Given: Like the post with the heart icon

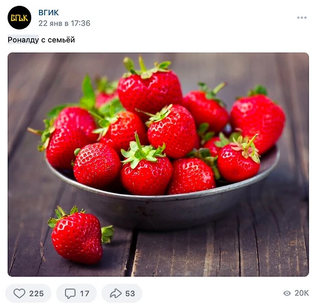Looking at the screenshot, I should (x=19, y=293).
